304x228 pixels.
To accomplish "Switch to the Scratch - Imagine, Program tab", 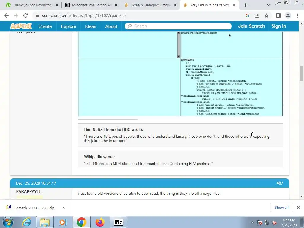I will [151, 5].
